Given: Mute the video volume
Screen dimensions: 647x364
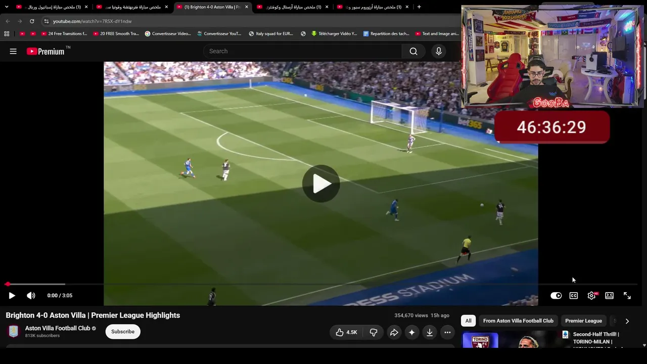Looking at the screenshot, I should tap(31, 296).
